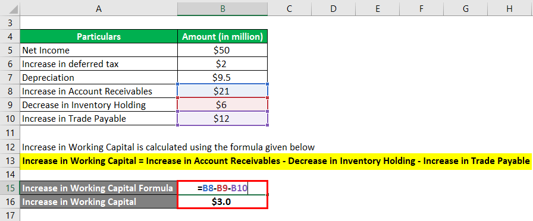Select Increase in Account Receivables cell

tap(99, 91)
